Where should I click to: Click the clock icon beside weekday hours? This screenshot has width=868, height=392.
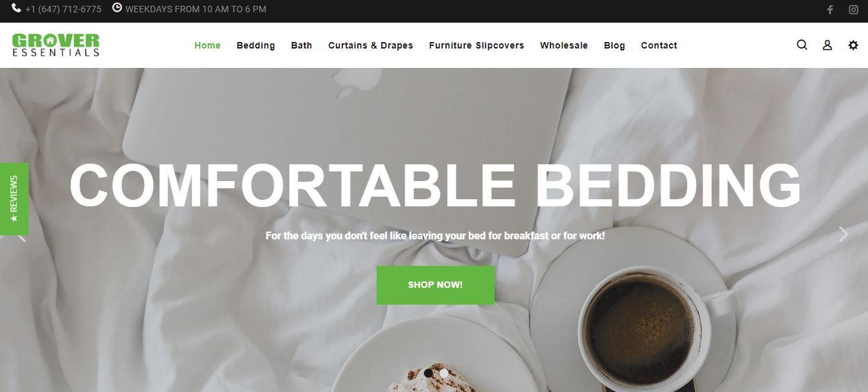(x=117, y=8)
